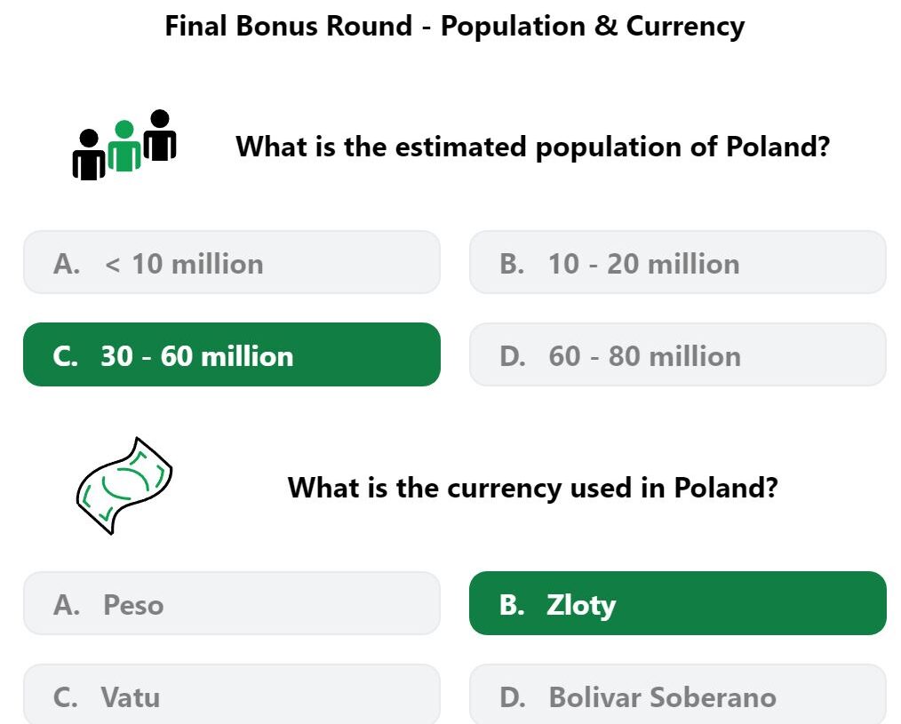Image resolution: width=901 pixels, height=724 pixels.
Task: Select the "< 10 million" population answer
Action: (232, 263)
